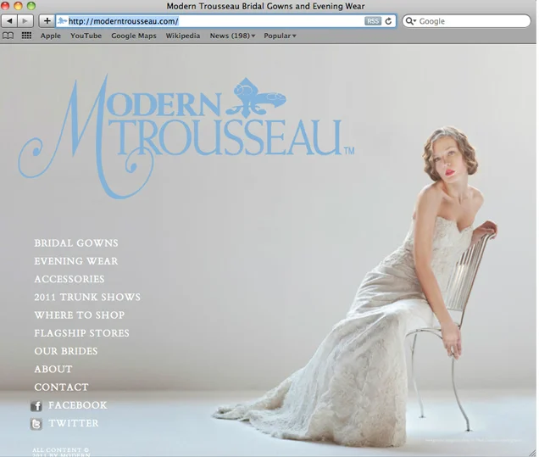The width and height of the screenshot is (539, 457).
Task: Open Top Sites grid icon
Action: point(26,36)
